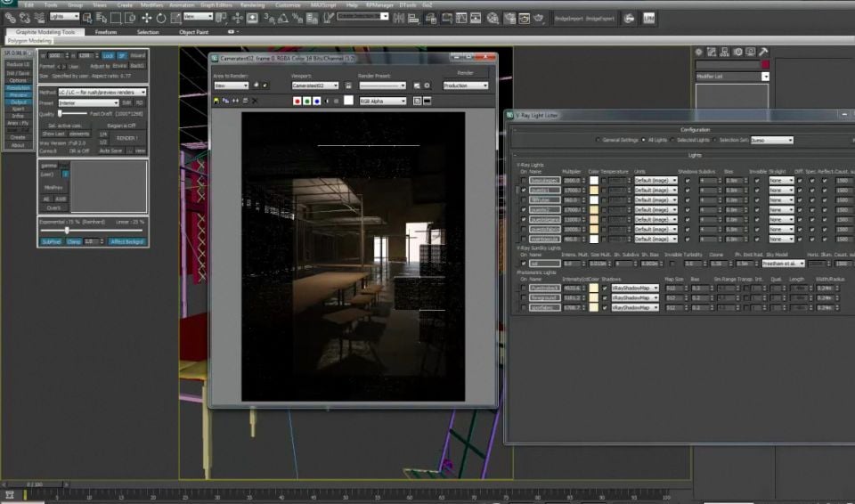The width and height of the screenshot is (855, 504).
Task: Enable On checkbox of first V-Ray light row
Action: pyautogui.click(x=524, y=180)
